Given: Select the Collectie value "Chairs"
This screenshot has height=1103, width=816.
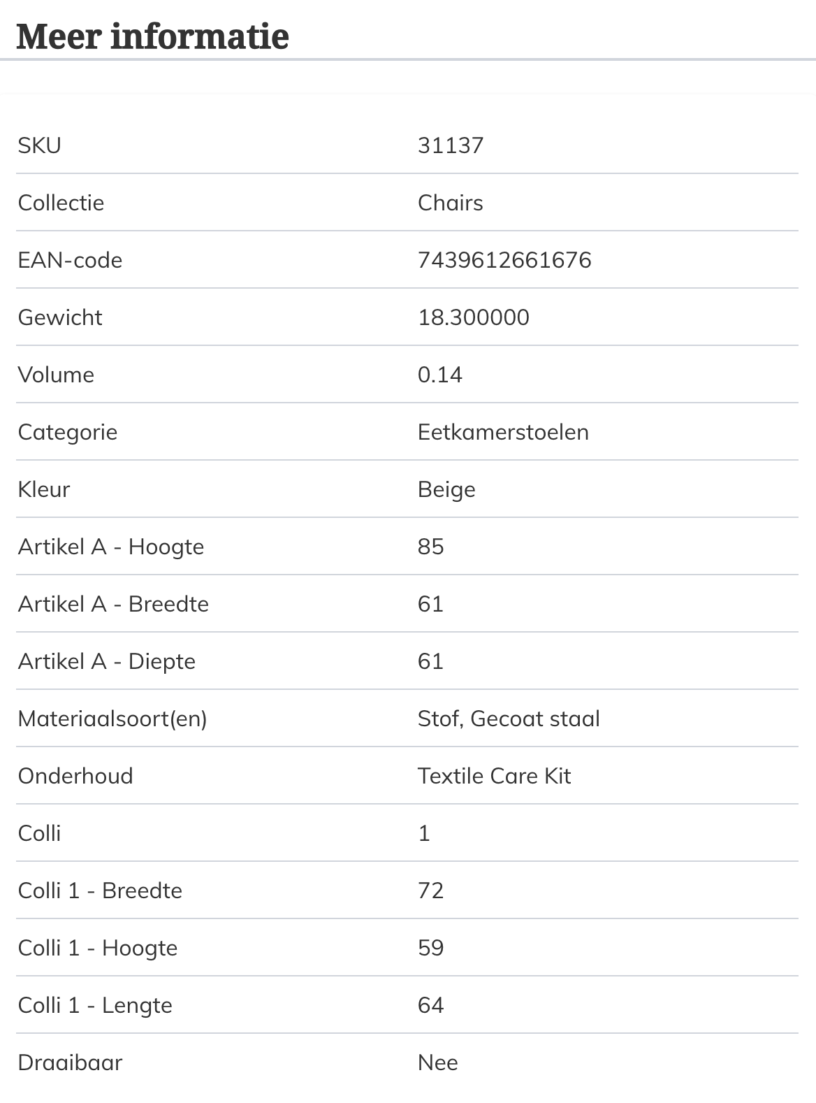Looking at the screenshot, I should (451, 203).
